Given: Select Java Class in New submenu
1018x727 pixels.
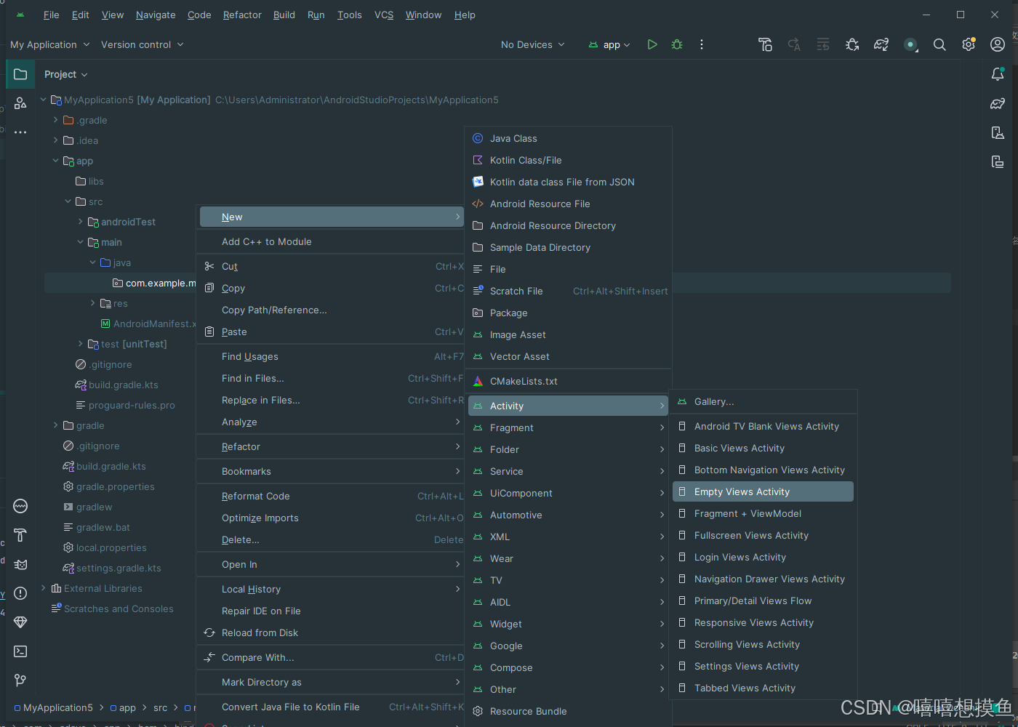Looking at the screenshot, I should (568, 138).
